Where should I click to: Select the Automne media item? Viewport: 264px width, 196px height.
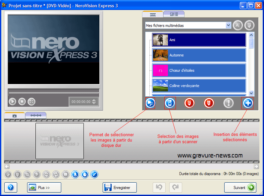pos(199,55)
